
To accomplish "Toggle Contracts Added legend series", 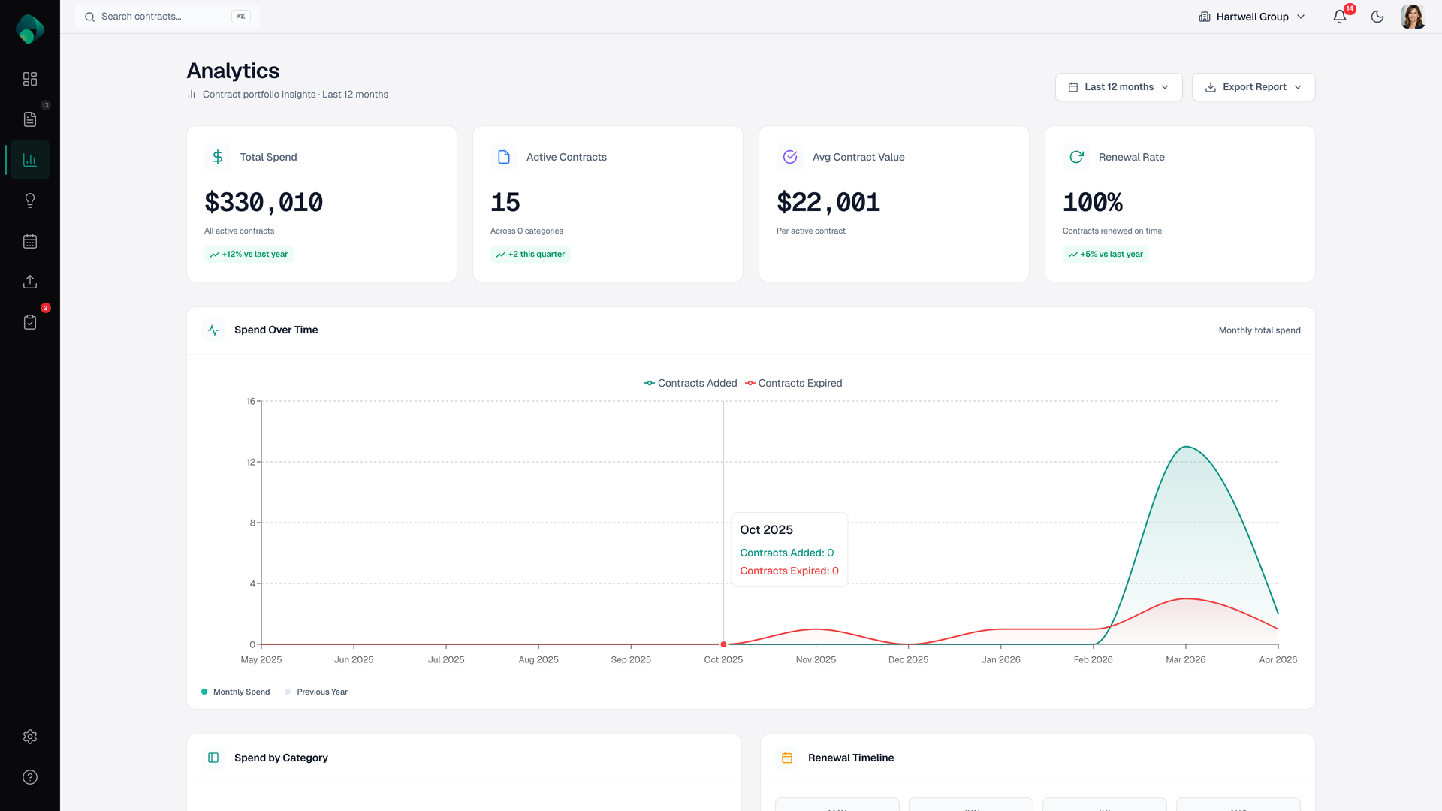I will 691,383.
